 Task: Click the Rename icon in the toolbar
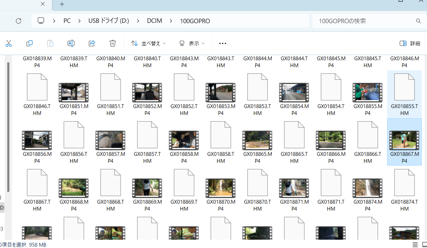71,43
